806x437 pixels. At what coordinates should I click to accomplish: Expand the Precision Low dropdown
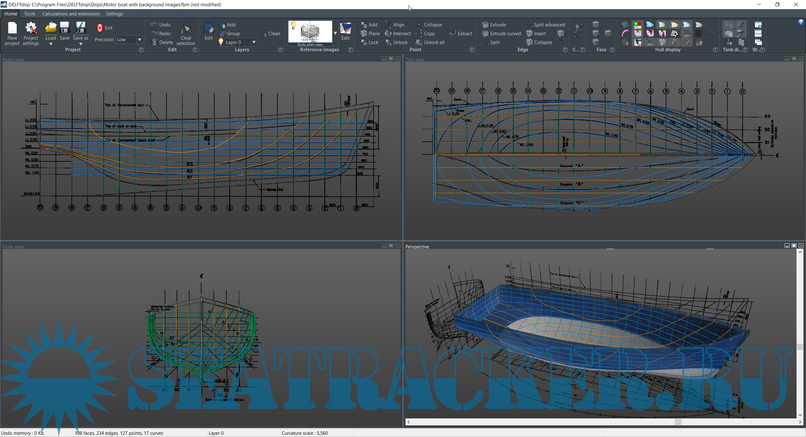point(139,39)
